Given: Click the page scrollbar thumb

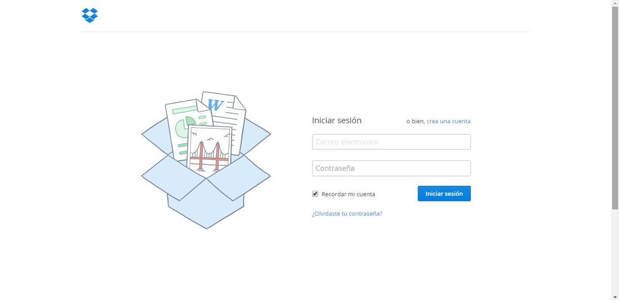Looking at the screenshot, I should (616, 109).
